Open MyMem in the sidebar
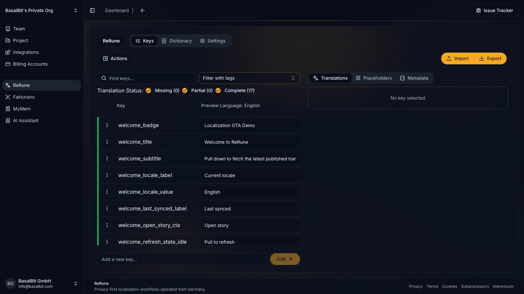This screenshot has height=294, width=524. pos(42,109)
